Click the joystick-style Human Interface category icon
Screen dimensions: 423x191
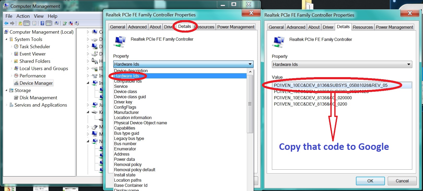tap(94, 61)
